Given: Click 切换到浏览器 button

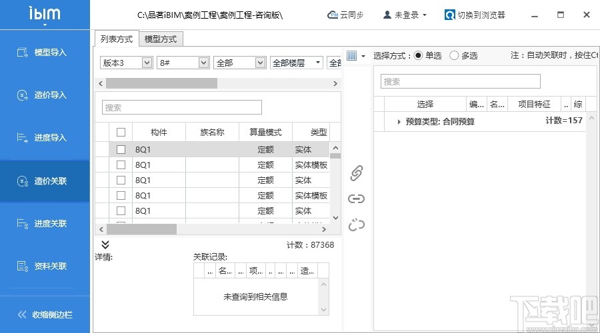Looking at the screenshot, I should [x=475, y=15].
